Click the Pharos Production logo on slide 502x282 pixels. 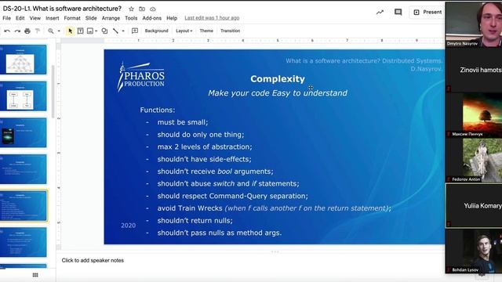[141, 77]
